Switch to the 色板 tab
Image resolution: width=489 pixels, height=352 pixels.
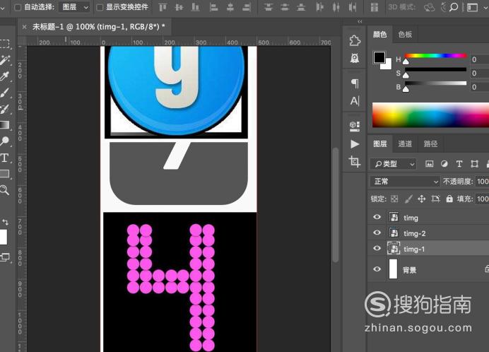(x=405, y=35)
